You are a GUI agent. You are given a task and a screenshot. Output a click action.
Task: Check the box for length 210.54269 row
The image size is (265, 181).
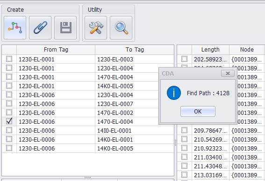coord(185,139)
